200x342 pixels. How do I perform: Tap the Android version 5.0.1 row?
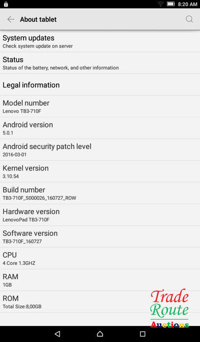tap(100, 128)
